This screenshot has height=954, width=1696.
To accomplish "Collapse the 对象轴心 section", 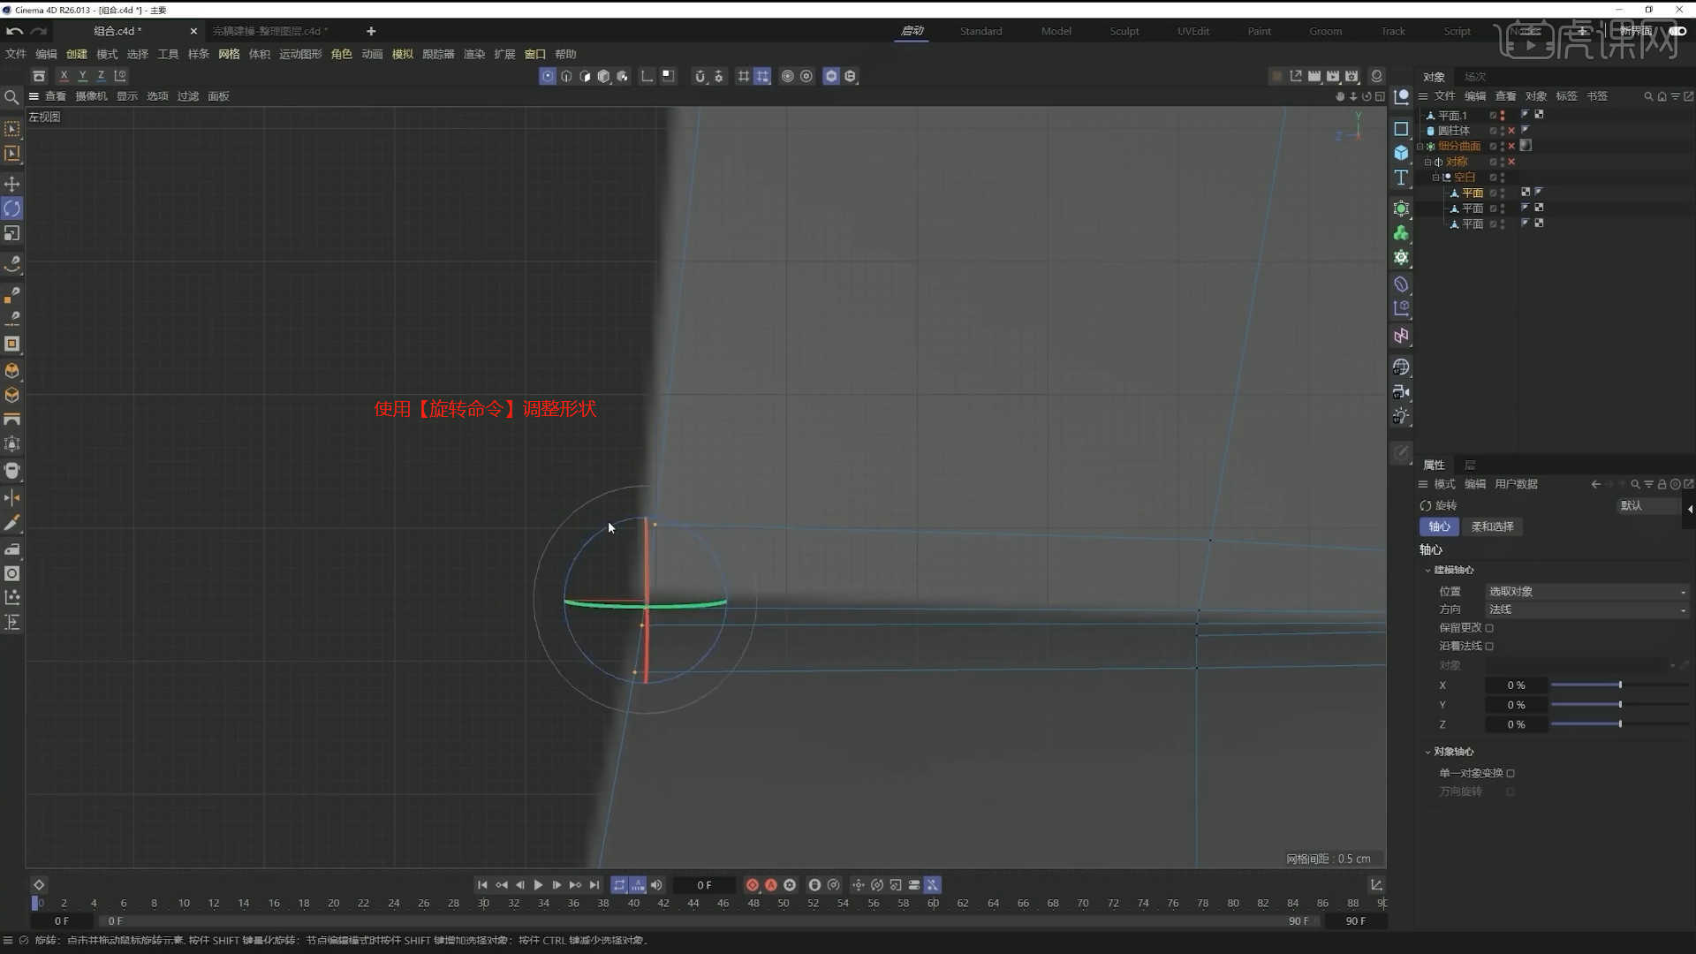I will coord(1428,753).
